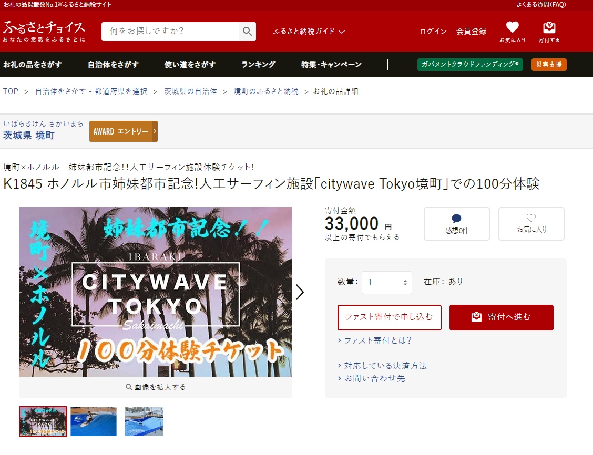Open the 自治体をさがす menu

(x=113, y=65)
